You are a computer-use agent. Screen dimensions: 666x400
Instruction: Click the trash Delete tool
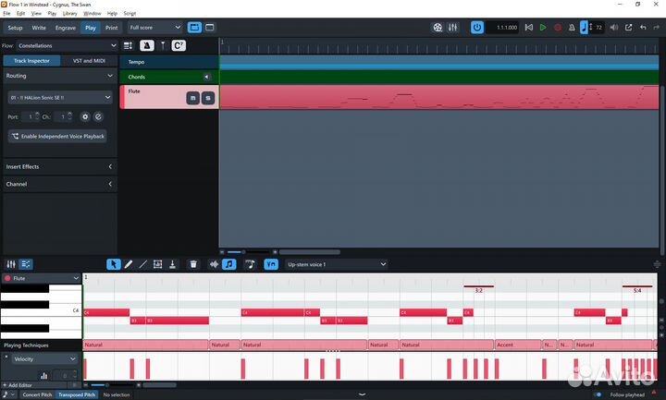click(x=193, y=264)
